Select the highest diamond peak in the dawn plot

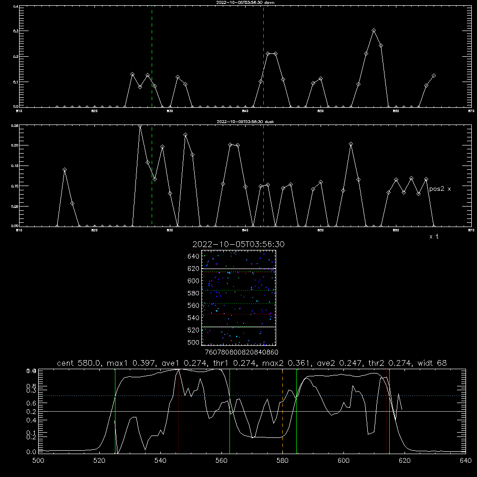pyautogui.click(x=373, y=31)
